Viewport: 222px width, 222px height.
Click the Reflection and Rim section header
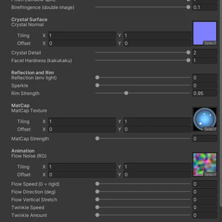(x=32, y=73)
